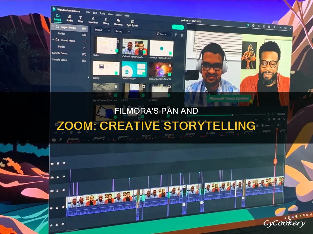
Task: Mute audio track 1 speaker icon
Action: 63,224
